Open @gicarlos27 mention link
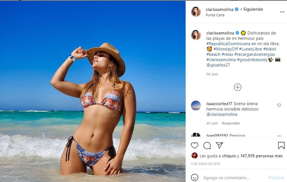 [218, 65]
